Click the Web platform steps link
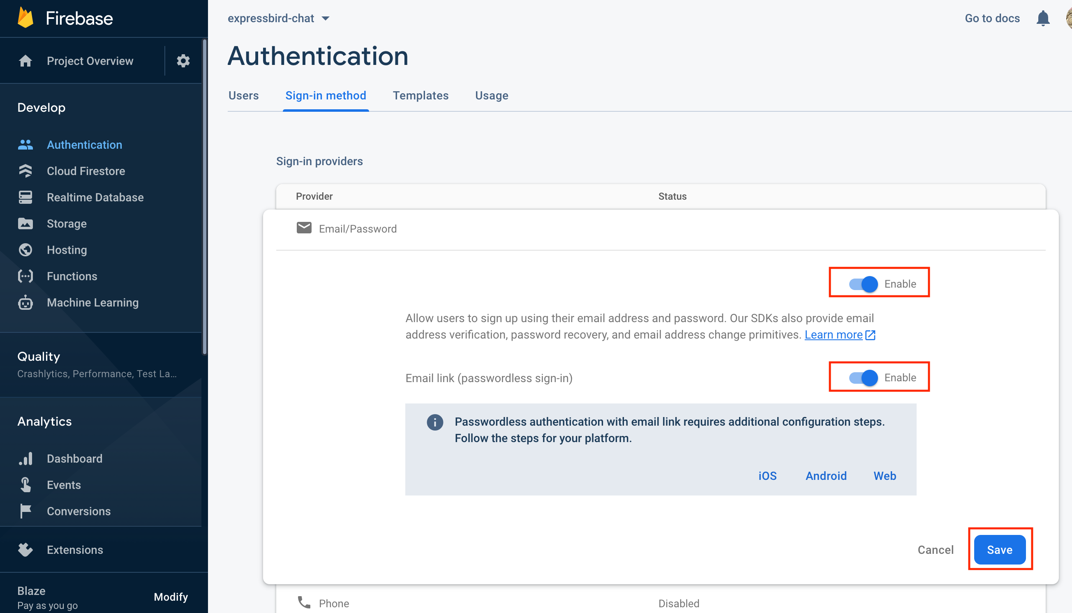1072x613 pixels. pos(885,476)
